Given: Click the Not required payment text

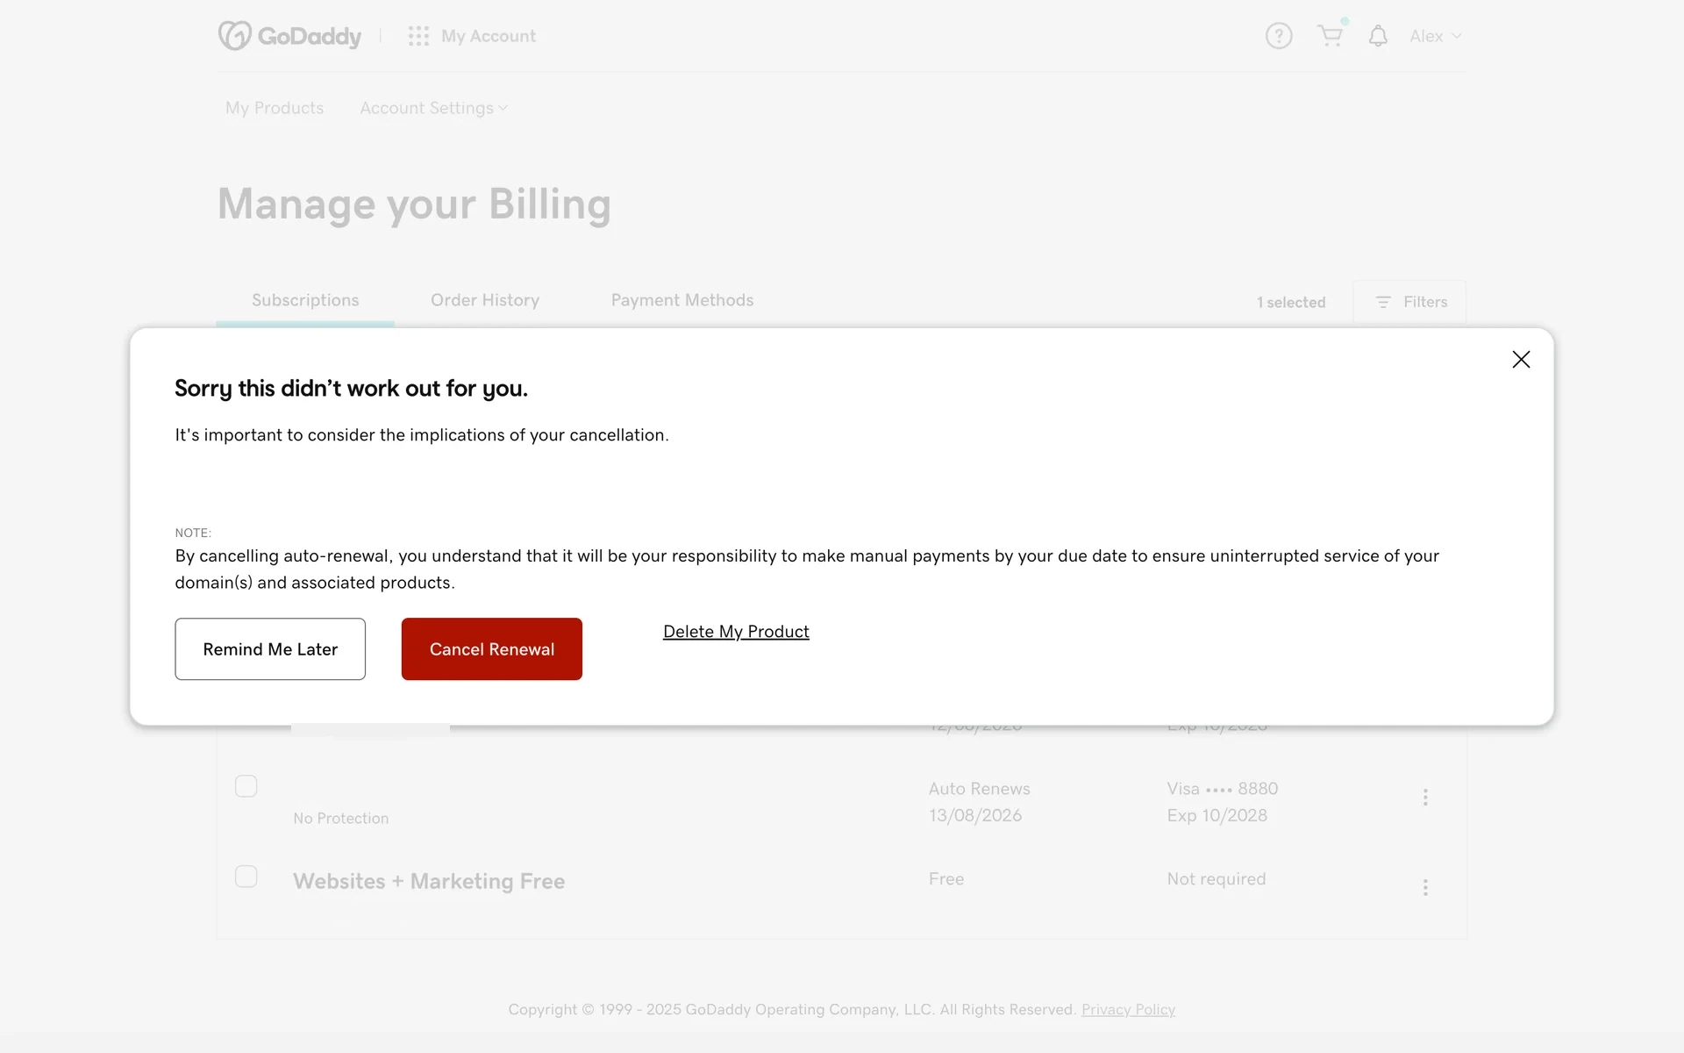Looking at the screenshot, I should click(x=1217, y=878).
